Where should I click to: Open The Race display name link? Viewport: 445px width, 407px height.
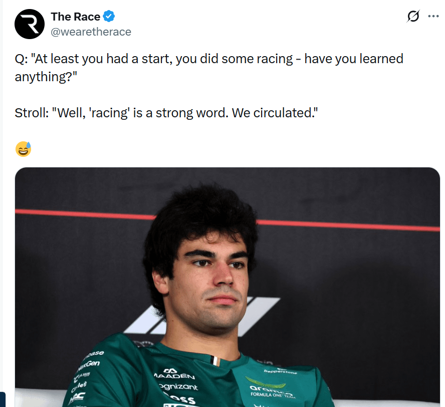point(76,17)
